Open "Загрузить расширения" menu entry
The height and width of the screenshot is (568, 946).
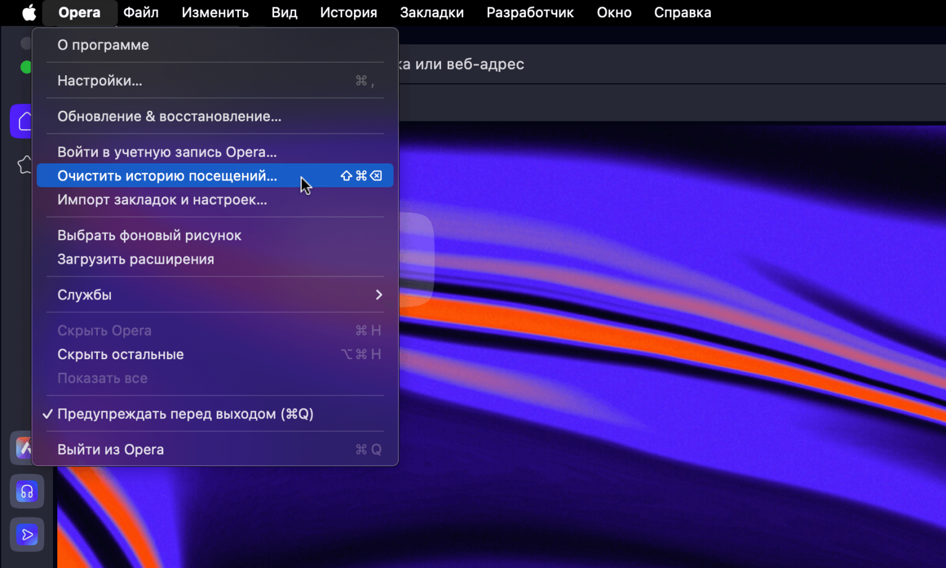pos(135,259)
